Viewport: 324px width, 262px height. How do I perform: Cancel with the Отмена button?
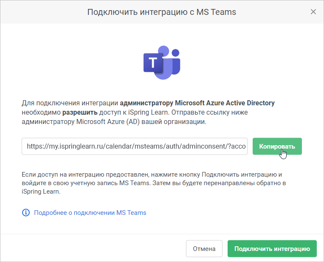(x=204, y=248)
